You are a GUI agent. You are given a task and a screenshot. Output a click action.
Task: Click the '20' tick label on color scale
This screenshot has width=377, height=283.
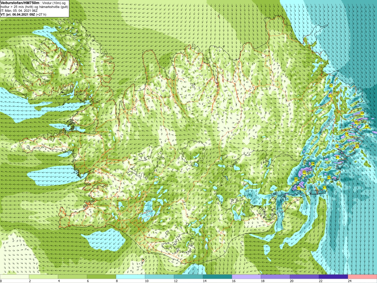click(292, 281)
